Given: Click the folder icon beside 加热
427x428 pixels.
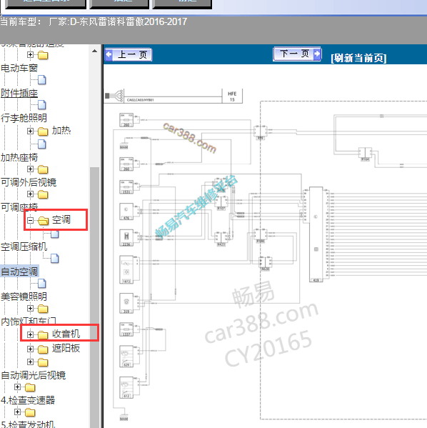Looking at the screenshot, I should pos(43,131).
